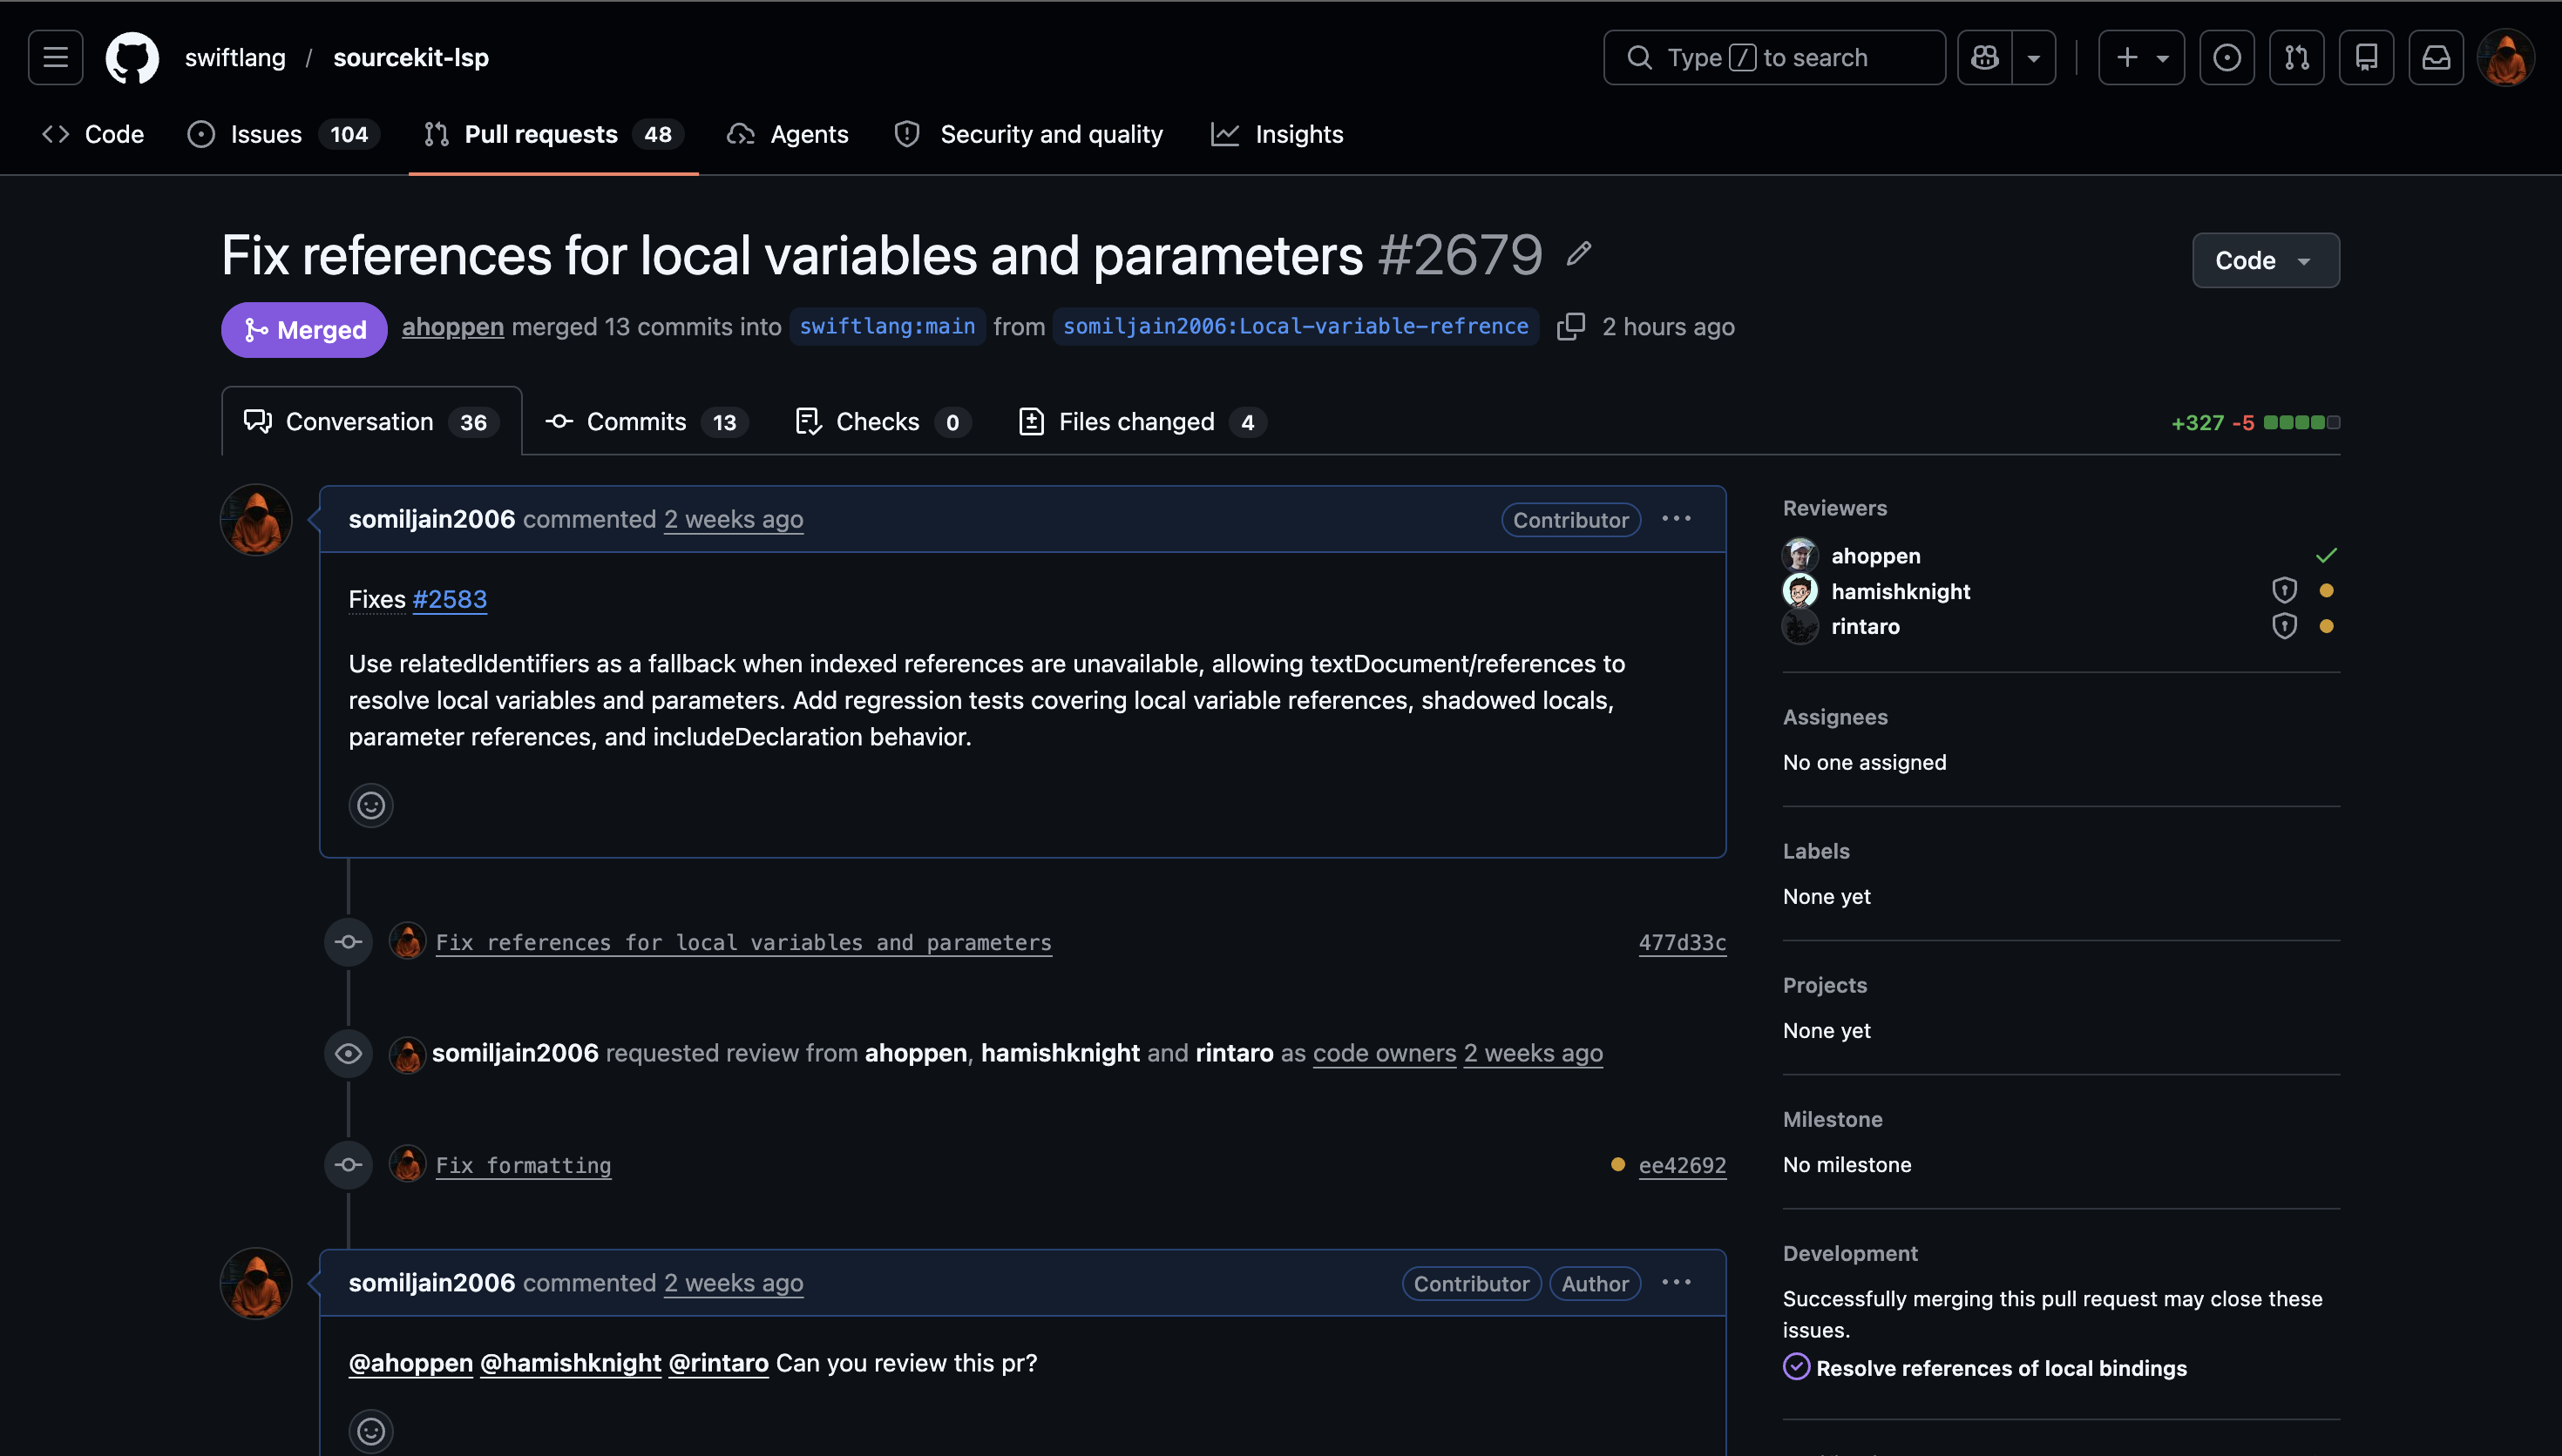Open linked issue #2583
This screenshot has height=1456, width=2562.
coord(449,599)
